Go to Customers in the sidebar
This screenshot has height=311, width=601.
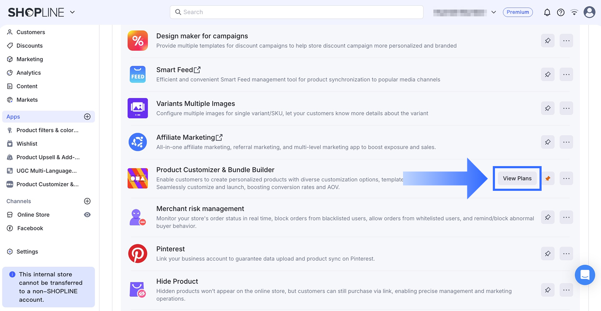pos(31,32)
